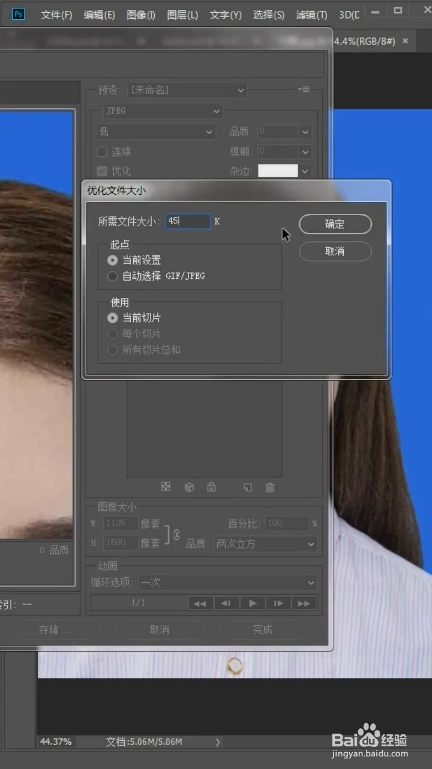Open the 文字(Y) menu

(226, 15)
